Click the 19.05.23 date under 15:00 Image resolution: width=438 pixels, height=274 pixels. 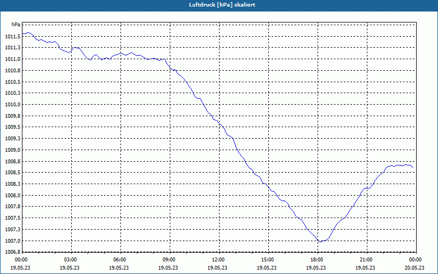tap(267, 268)
